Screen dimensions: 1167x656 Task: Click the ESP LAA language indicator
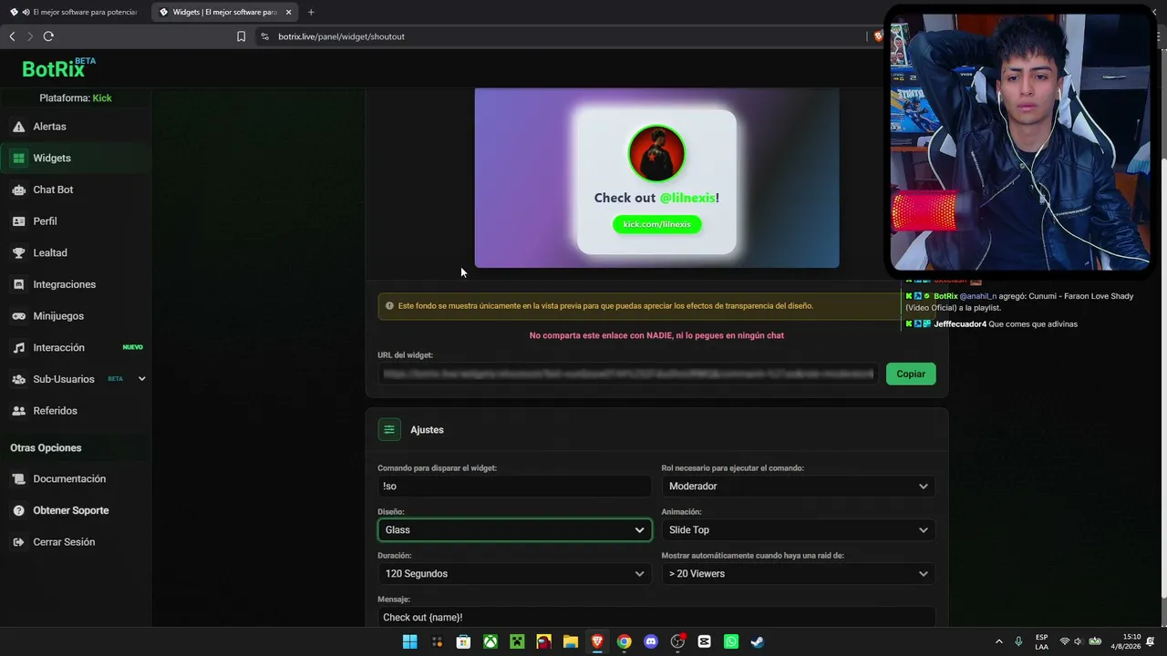coord(1041,641)
